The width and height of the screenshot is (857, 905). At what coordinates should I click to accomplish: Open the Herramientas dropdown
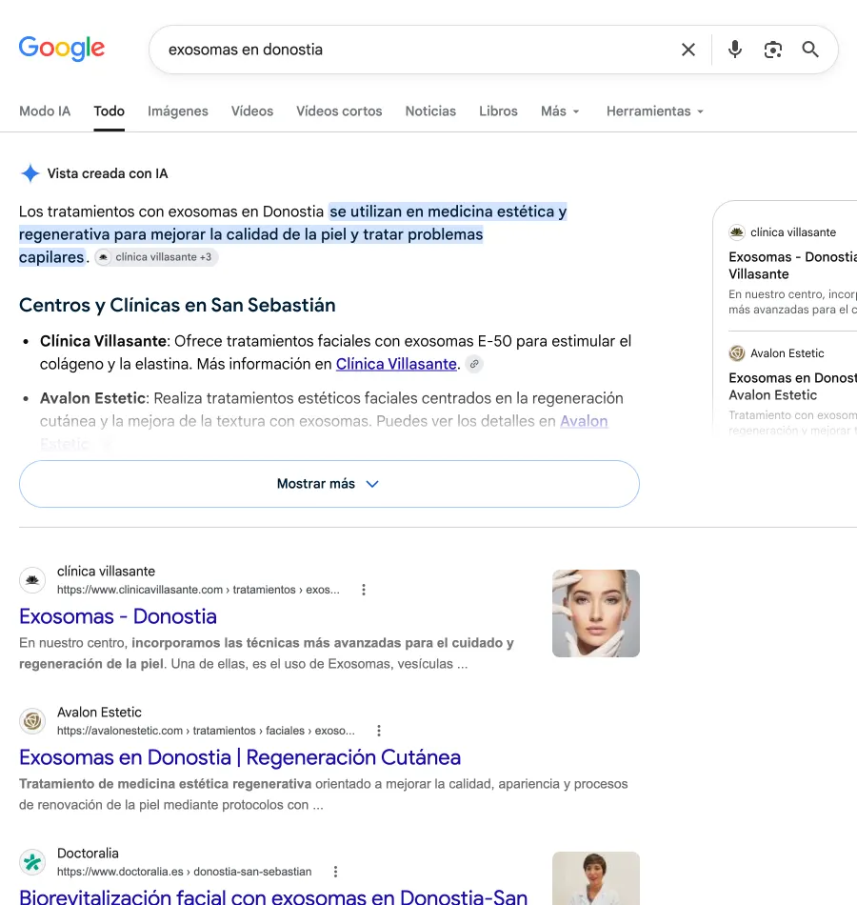(654, 111)
